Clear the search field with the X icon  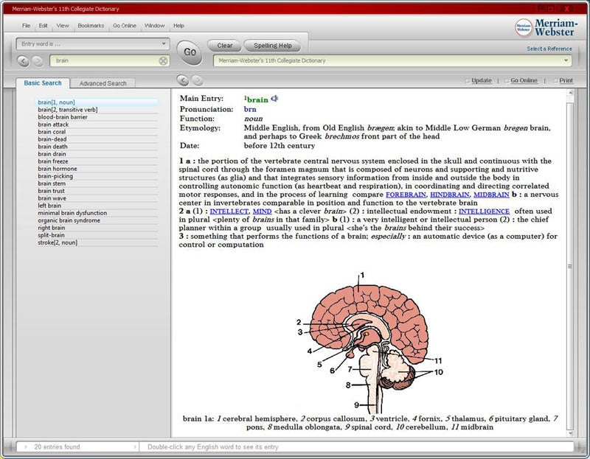click(163, 61)
